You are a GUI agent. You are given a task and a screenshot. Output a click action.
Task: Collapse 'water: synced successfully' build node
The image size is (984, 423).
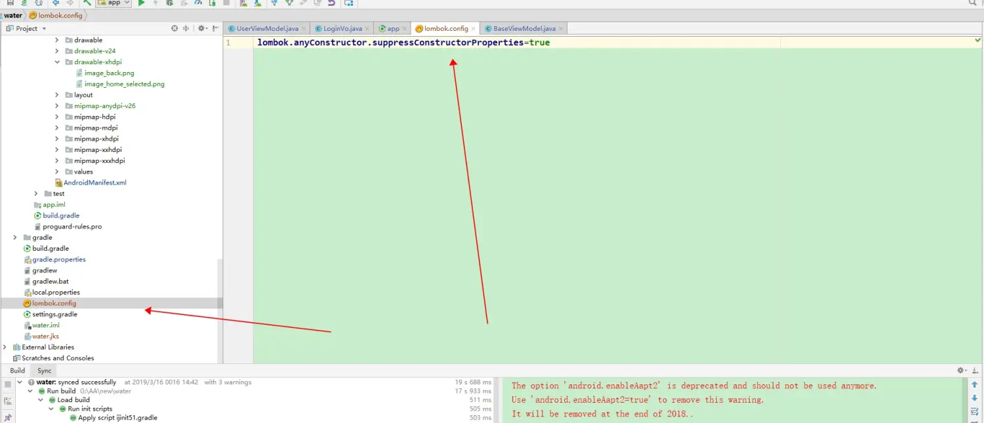(20, 382)
